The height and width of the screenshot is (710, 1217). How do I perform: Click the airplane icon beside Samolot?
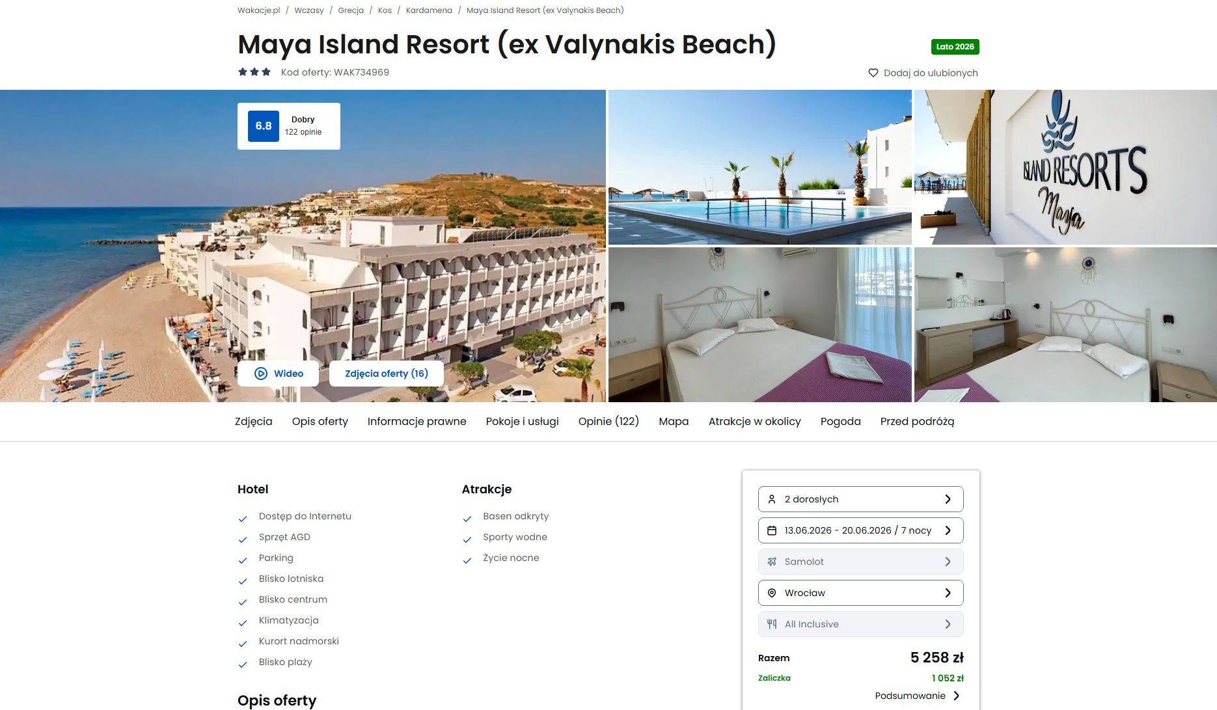coord(772,562)
